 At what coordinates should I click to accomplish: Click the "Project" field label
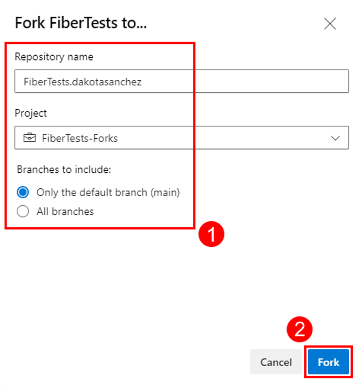(x=31, y=113)
